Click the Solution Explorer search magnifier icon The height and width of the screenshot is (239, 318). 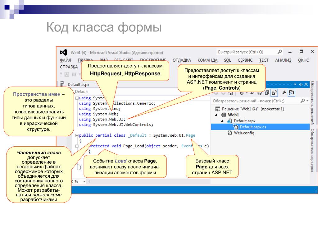coord(302,101)
